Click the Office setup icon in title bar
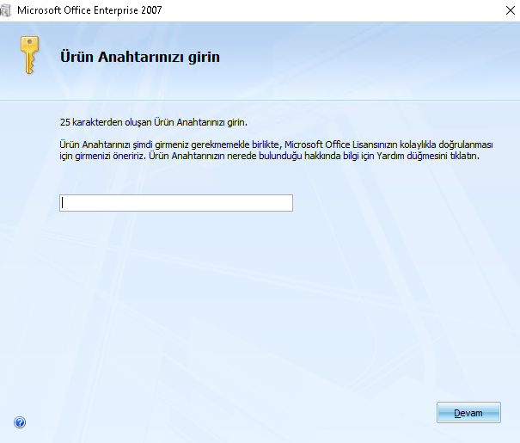520x443 pixels. click(6, 10)
